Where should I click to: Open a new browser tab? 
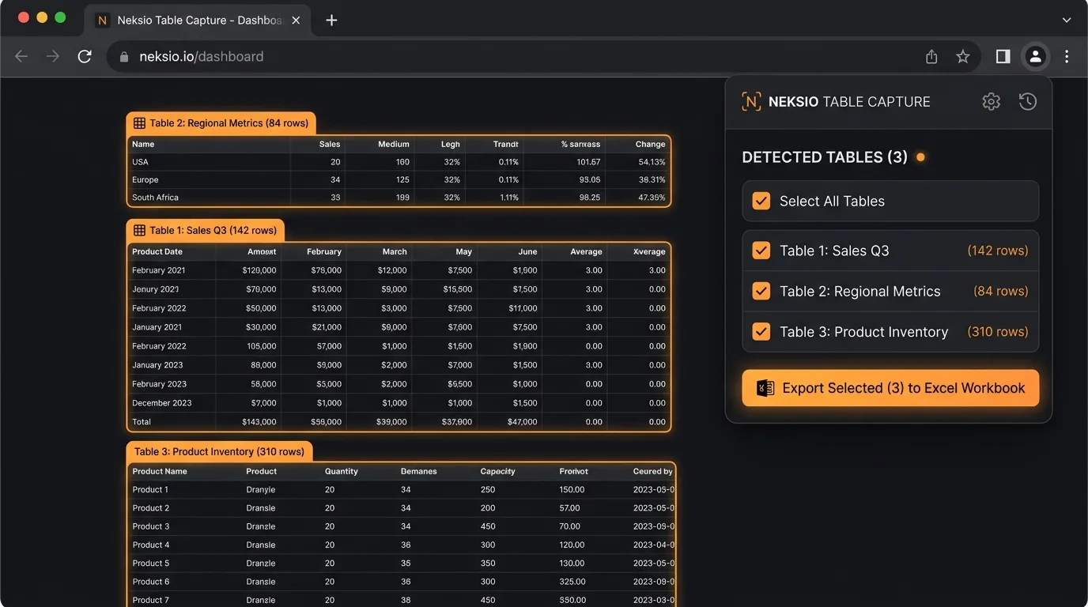(x=331, y=21)
